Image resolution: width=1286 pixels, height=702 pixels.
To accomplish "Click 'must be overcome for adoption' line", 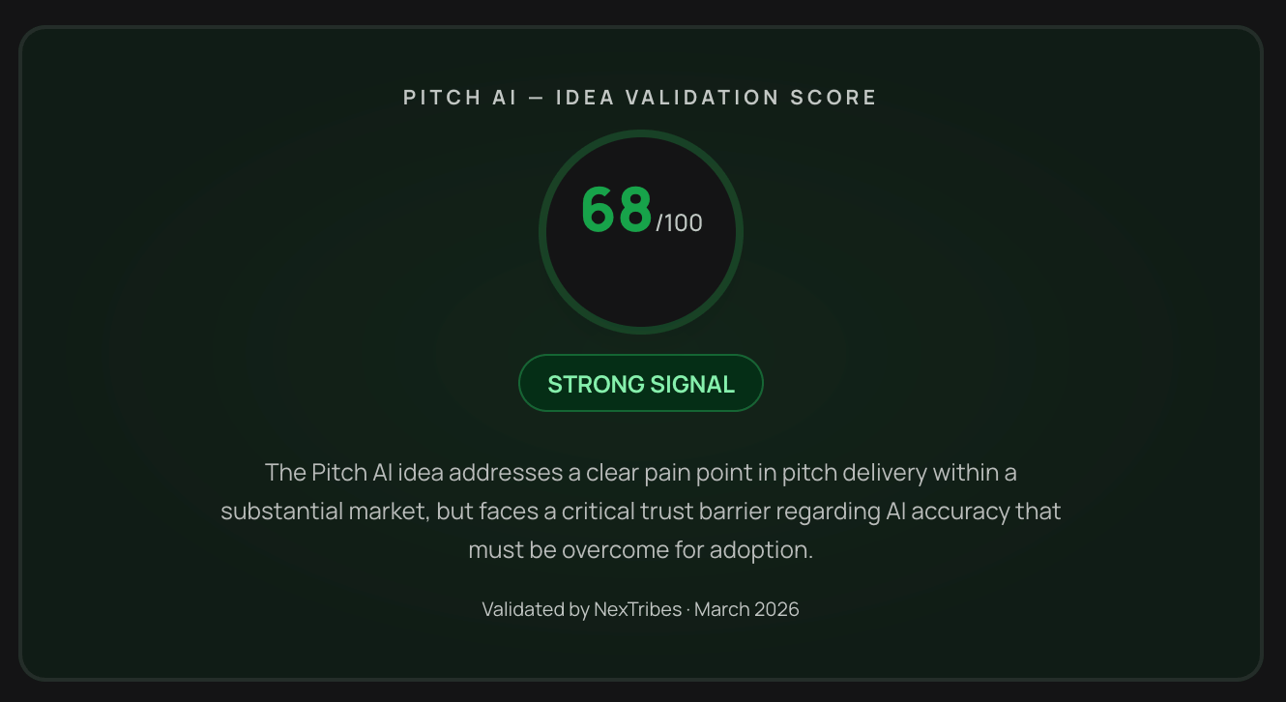I will coord(640,550).
